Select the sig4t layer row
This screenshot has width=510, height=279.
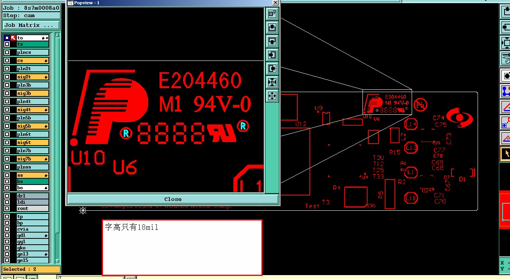tap(32, 110)
